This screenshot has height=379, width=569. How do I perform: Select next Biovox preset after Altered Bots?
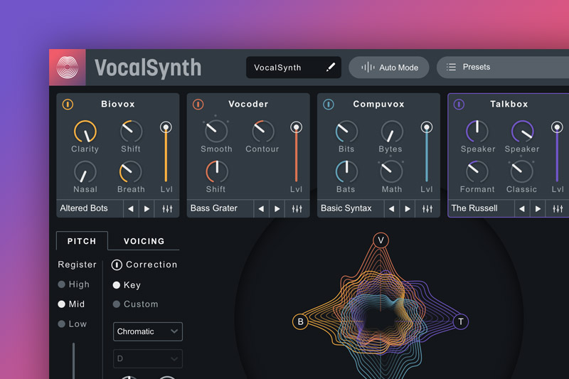(x=147, y=209)
